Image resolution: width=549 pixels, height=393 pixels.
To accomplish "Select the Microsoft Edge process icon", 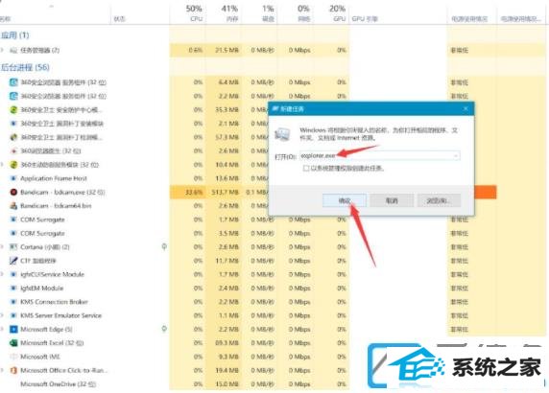I will pos(13,330).
